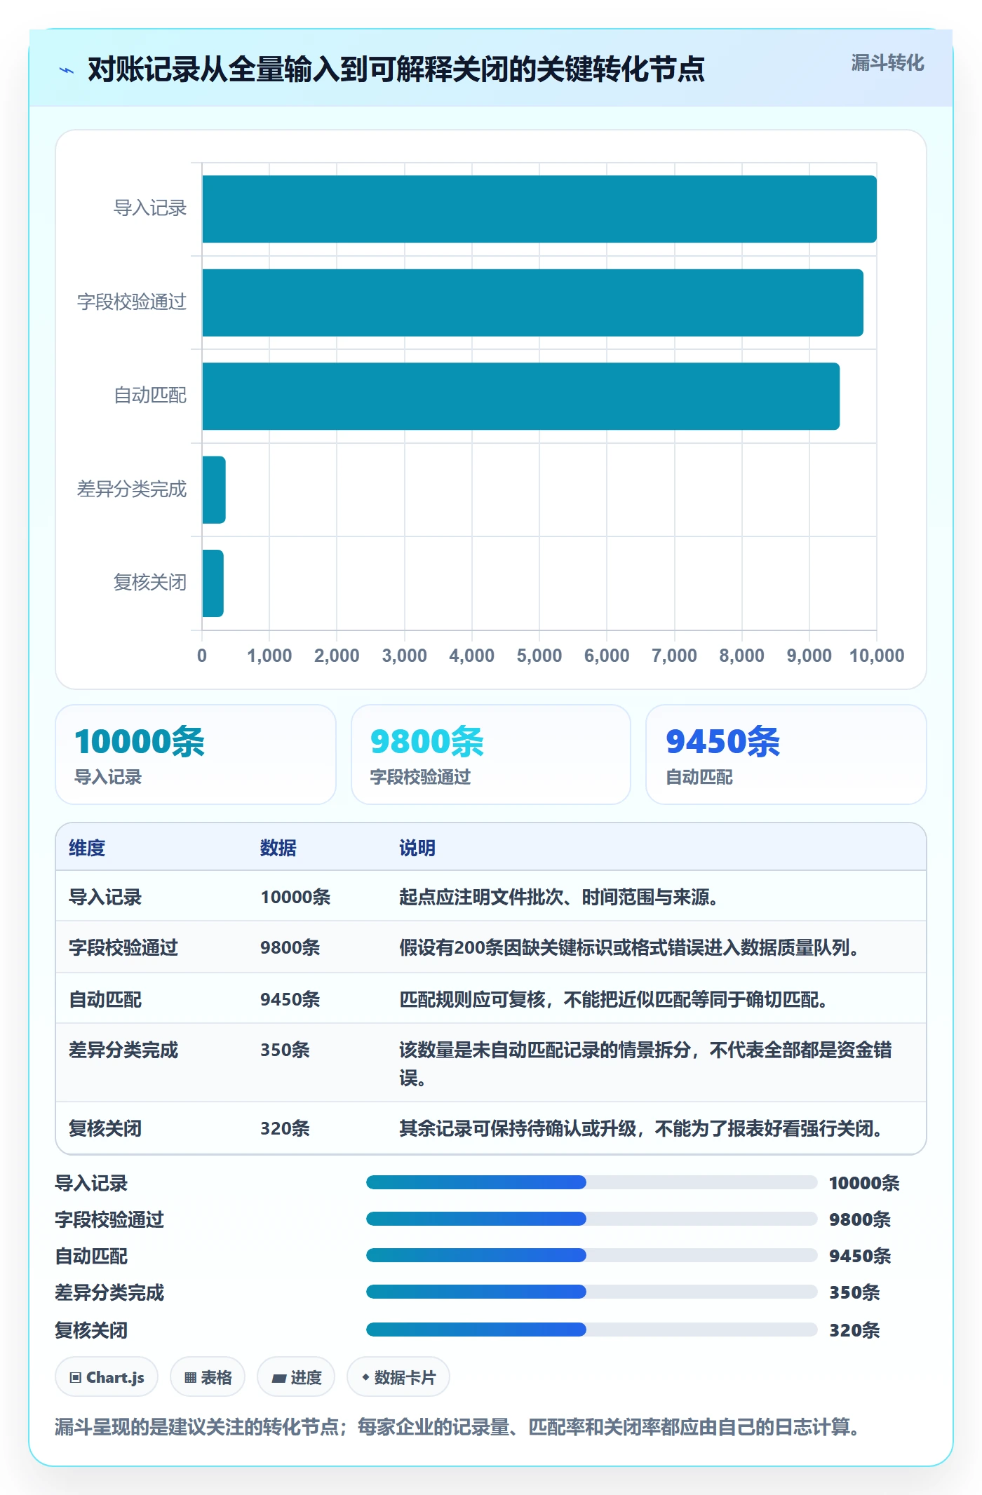This screenshot has width=982, height=1495.
Task: Click the 说明 column header
Action: [x=417, y=848]
